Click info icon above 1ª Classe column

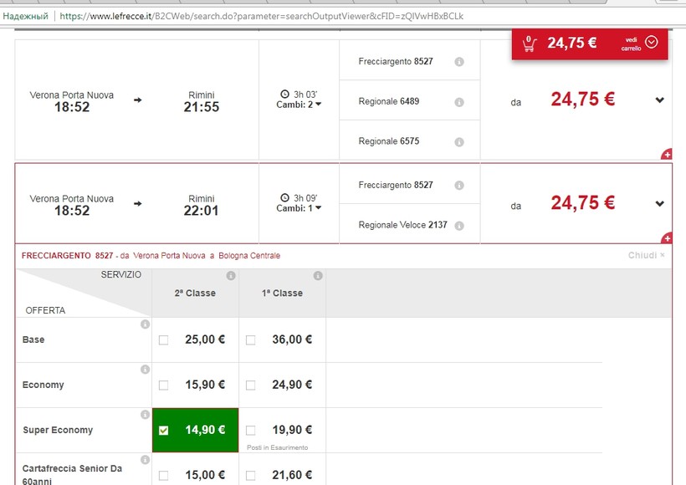click(x=318, y=276)
